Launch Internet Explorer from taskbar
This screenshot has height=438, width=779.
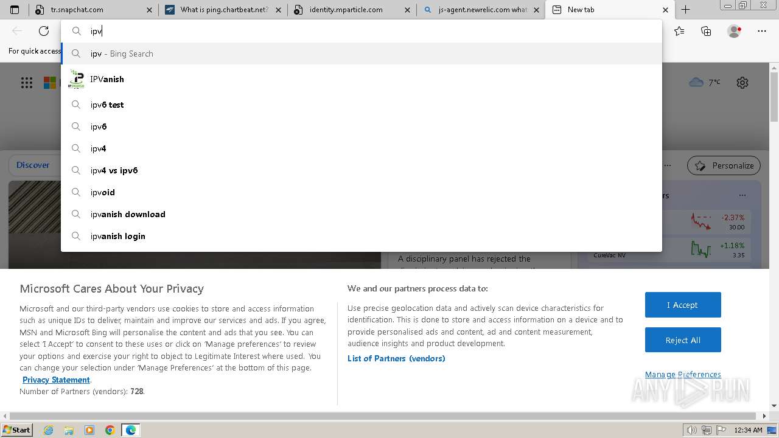coord(48,430)
